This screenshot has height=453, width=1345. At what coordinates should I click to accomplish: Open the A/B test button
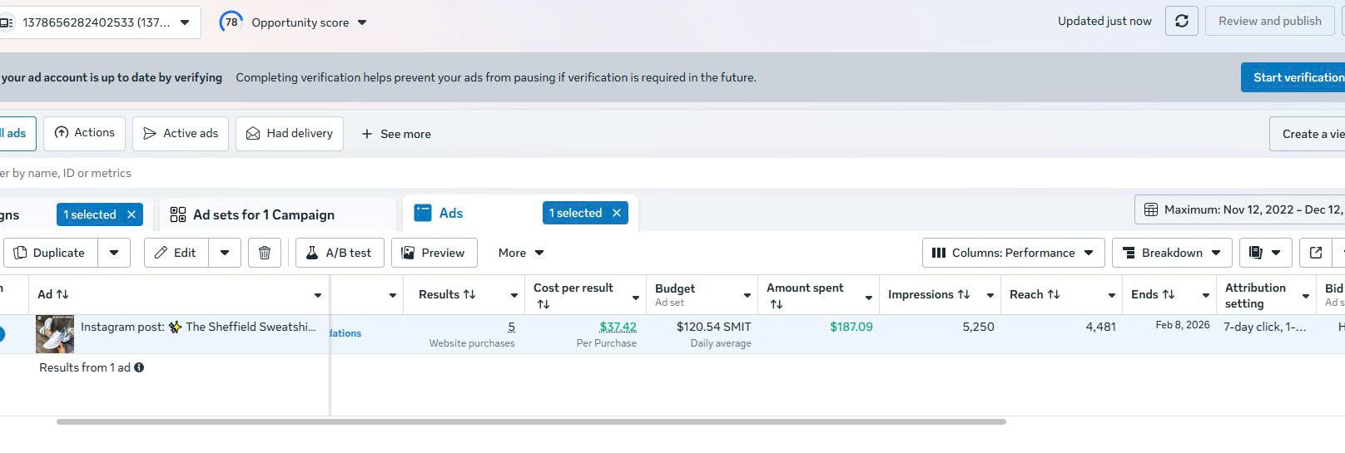pos(339,253)
